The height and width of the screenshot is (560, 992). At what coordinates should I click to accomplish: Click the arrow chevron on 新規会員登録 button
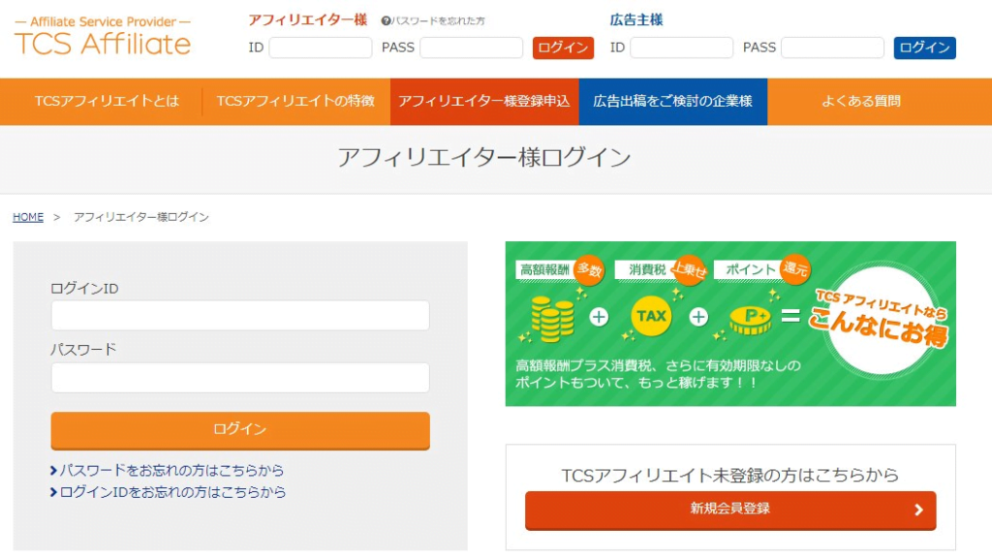918,510
